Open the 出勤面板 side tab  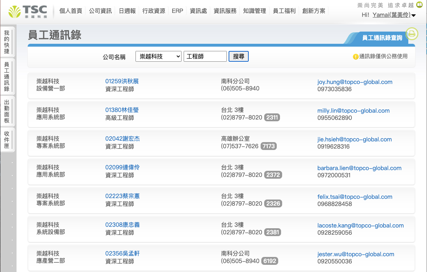click(7, 111)
